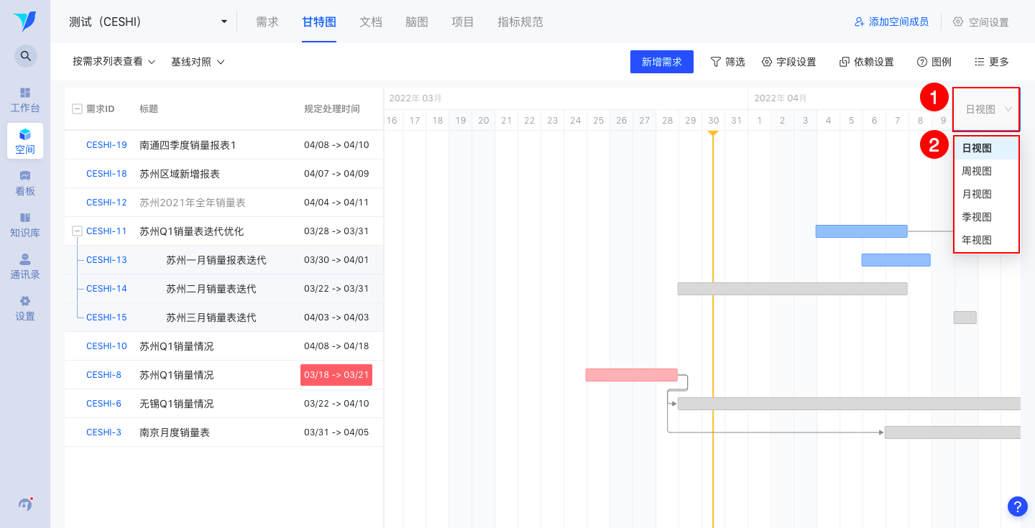
Task: Click the pink CESHI-8 Gantt bar
Action: 631,375
